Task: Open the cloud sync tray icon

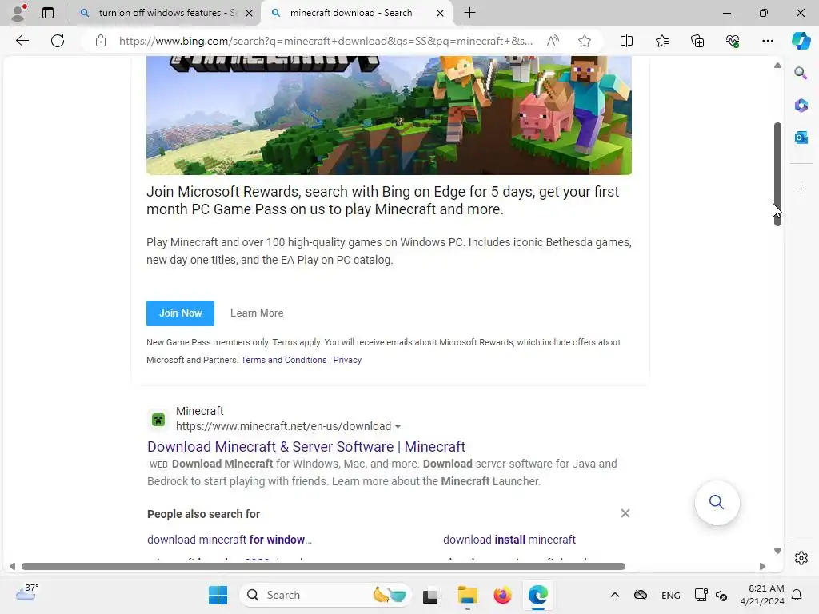Action: pyautogui.click(x=641, y=595)
